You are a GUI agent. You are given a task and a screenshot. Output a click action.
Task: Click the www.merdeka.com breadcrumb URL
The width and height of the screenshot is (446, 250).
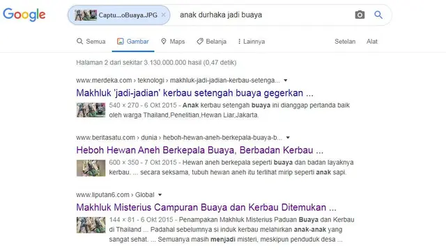178,81
